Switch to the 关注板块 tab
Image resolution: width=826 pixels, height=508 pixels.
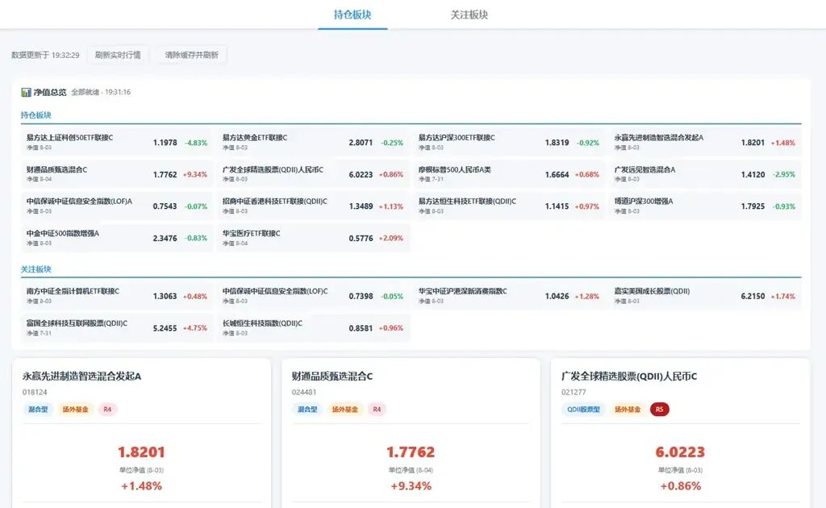click(469, 15)
